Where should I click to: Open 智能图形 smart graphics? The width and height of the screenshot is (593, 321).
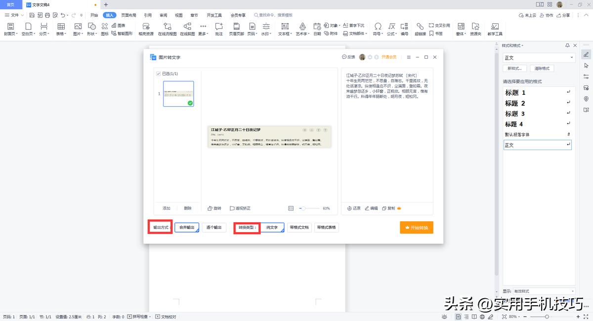click(122, 34)
